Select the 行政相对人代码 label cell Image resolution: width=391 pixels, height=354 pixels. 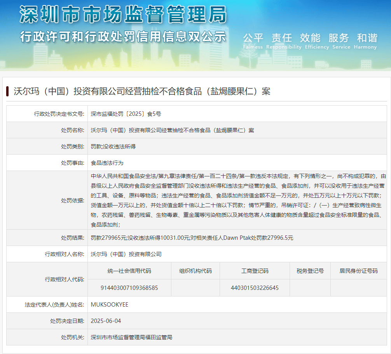point(47,279)
